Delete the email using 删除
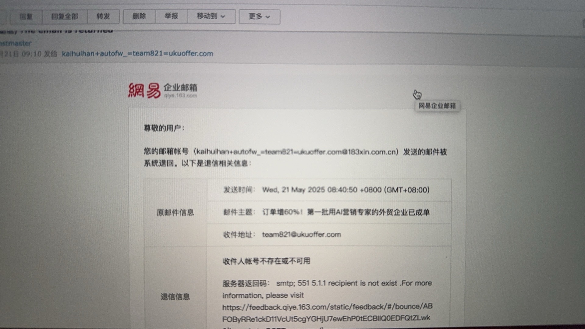 (139, 16)
